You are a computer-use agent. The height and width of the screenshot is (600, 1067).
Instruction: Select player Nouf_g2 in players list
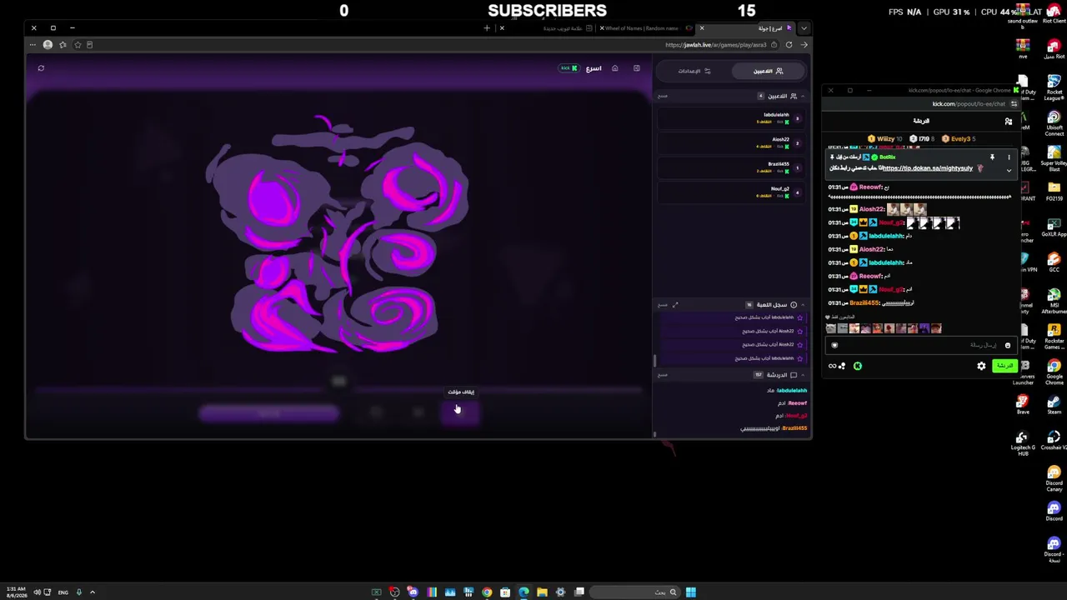[731, 192]
